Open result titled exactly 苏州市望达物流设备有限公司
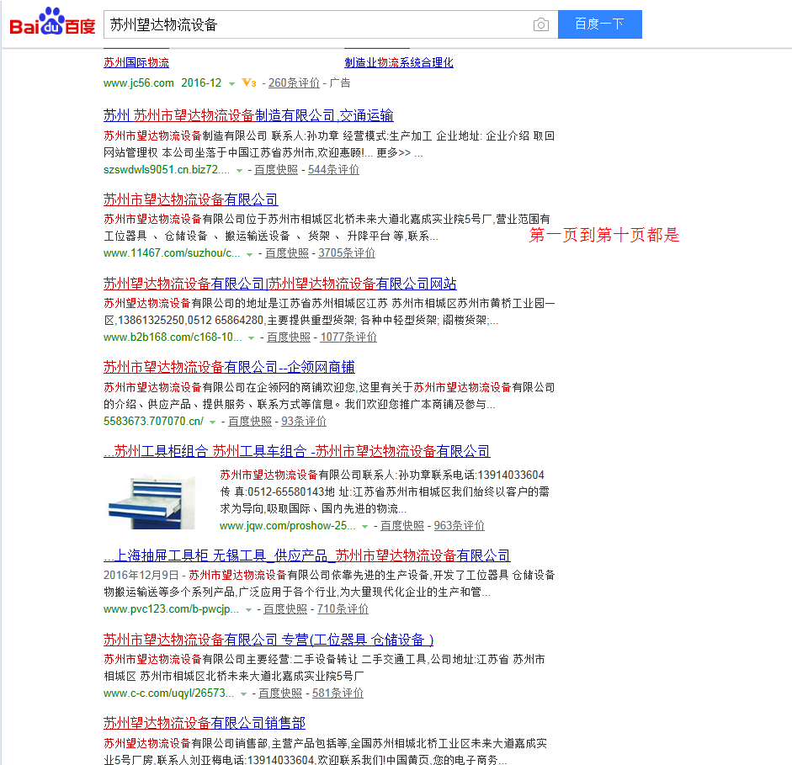 (191, 200)
